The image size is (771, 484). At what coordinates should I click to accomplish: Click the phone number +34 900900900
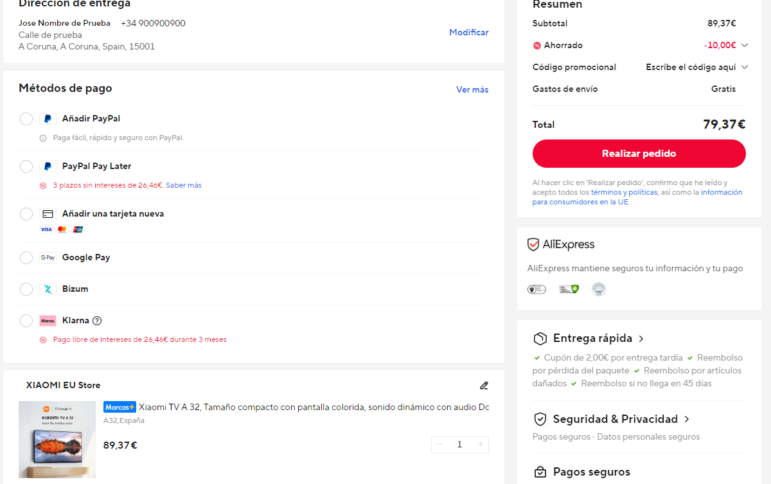click(x=153, y=24)
